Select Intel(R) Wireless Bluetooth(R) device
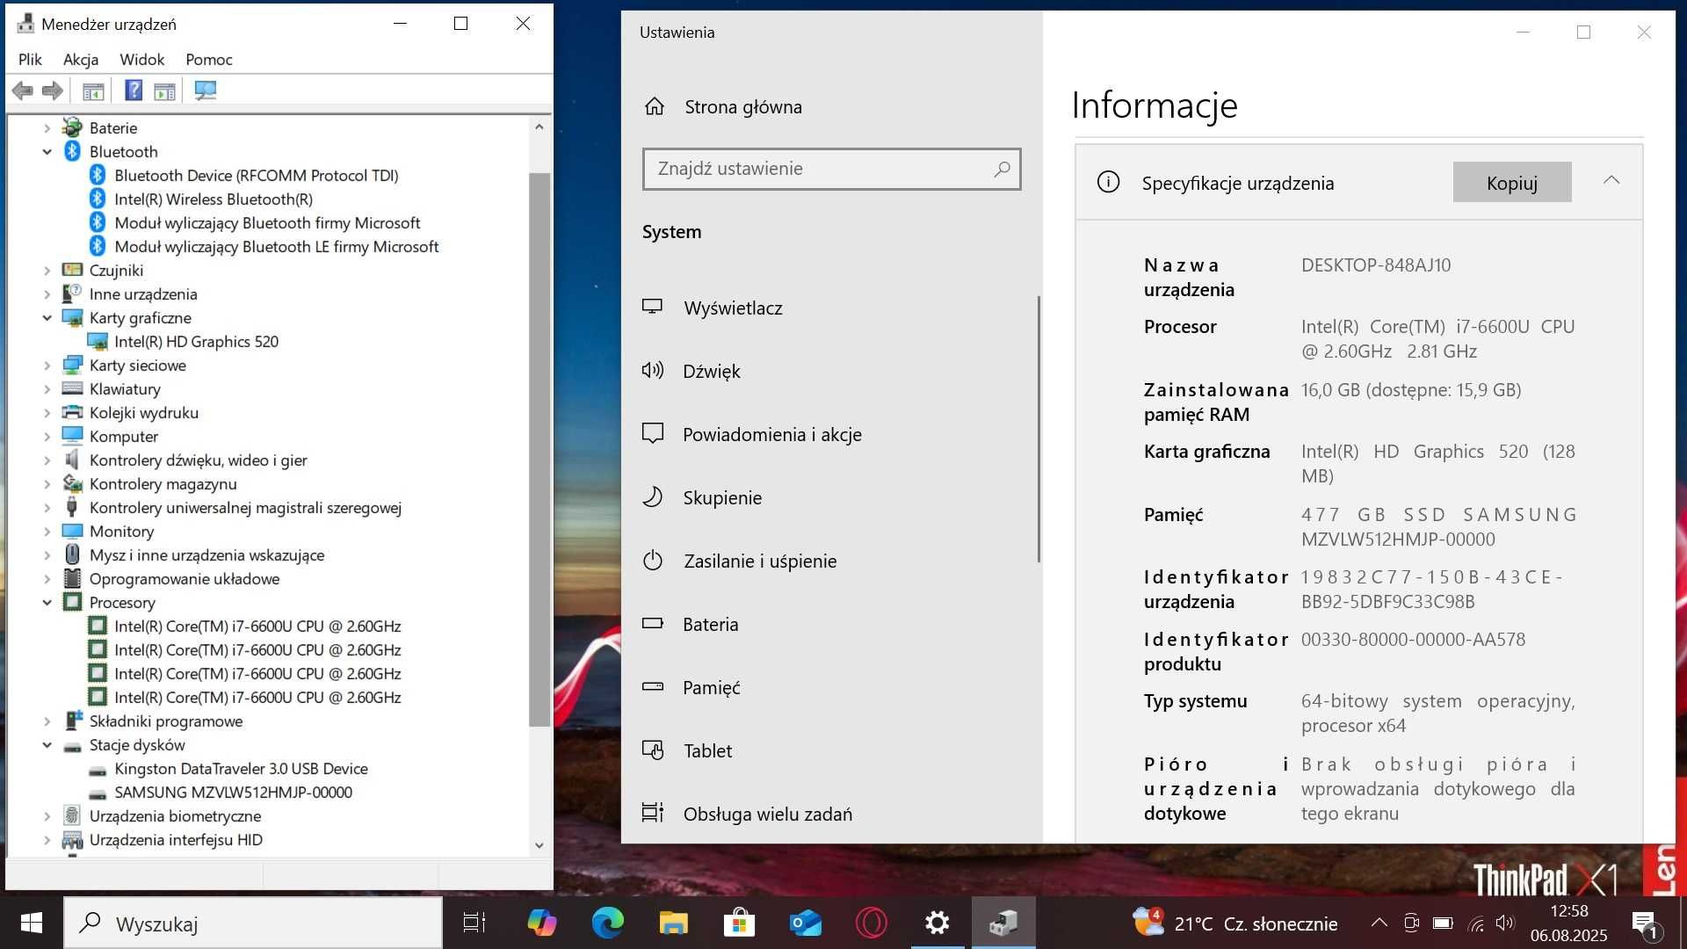This screenshot has width=1687, height=949. click(214, 199)
